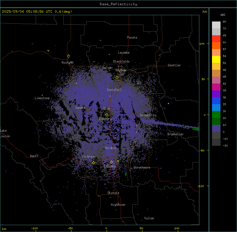Click the 80 value on dBZ scale

click(x=224, y=22)
